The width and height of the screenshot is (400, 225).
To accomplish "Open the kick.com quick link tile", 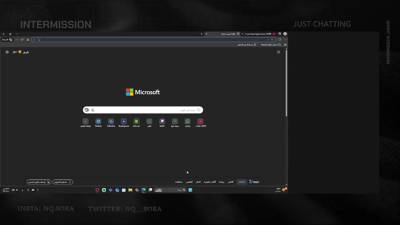I will click(137, 122).
